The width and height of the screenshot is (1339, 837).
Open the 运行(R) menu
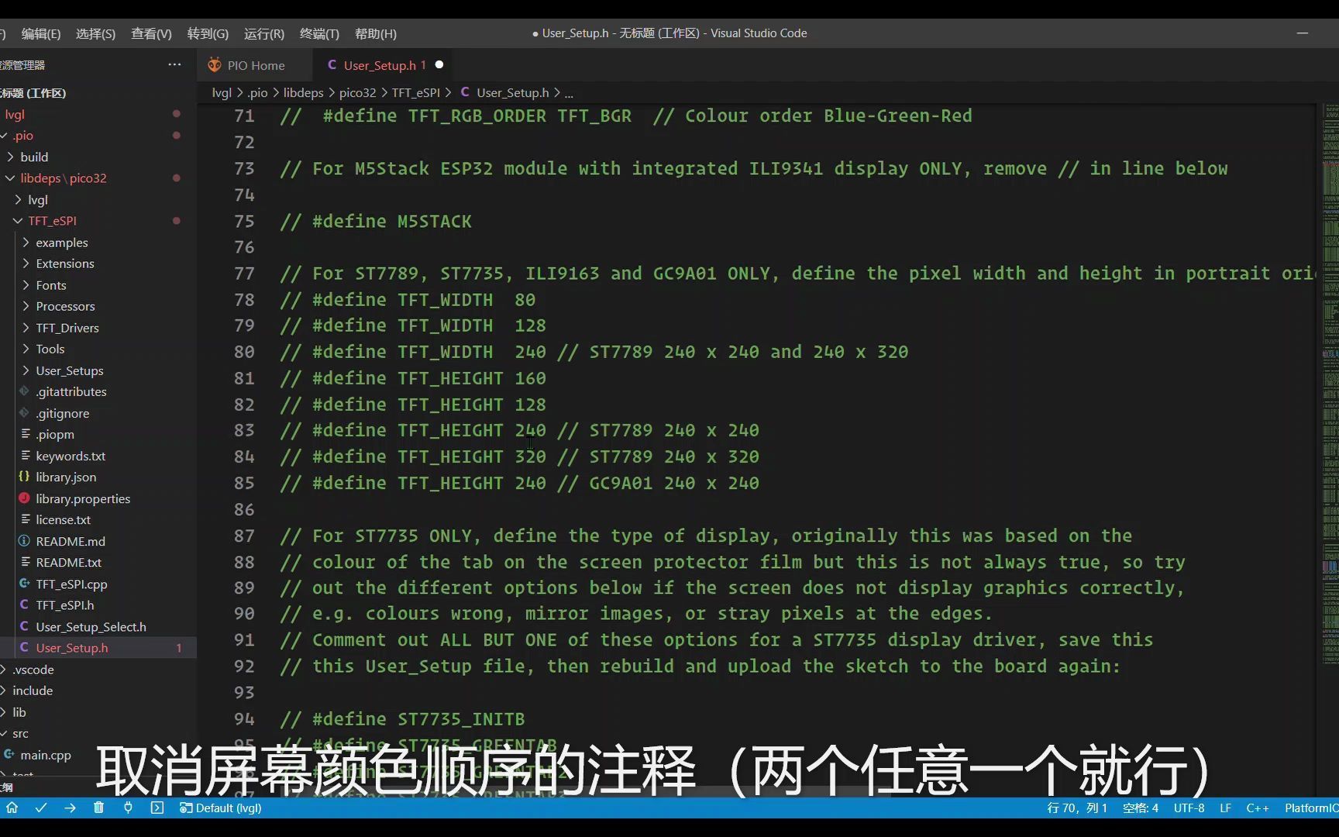point(264,33)
